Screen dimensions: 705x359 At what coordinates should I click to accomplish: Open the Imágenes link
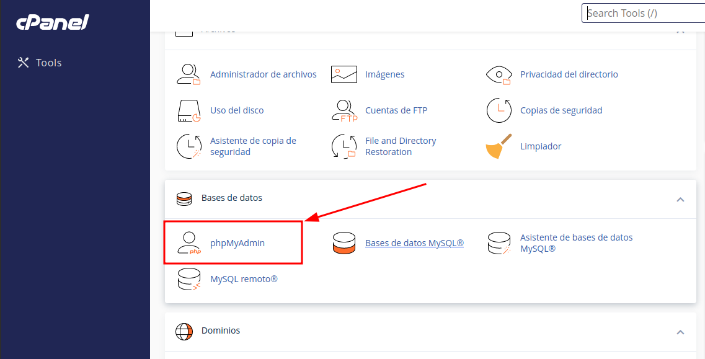coord(384,74)
